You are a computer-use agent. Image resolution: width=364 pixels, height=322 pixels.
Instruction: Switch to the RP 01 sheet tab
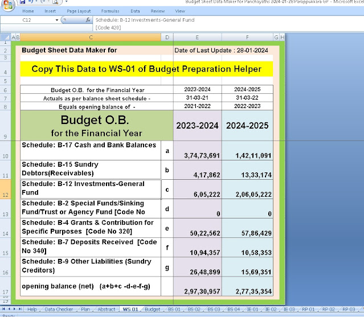coord(308,309)
